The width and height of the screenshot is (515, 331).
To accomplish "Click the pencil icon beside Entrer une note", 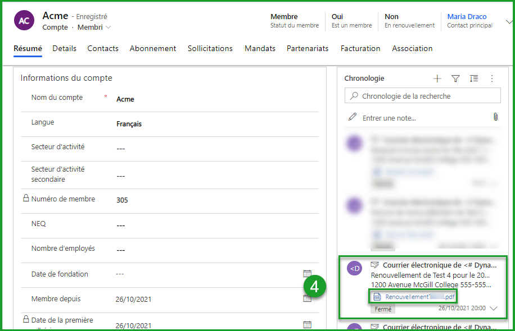I will click(353, 117).
